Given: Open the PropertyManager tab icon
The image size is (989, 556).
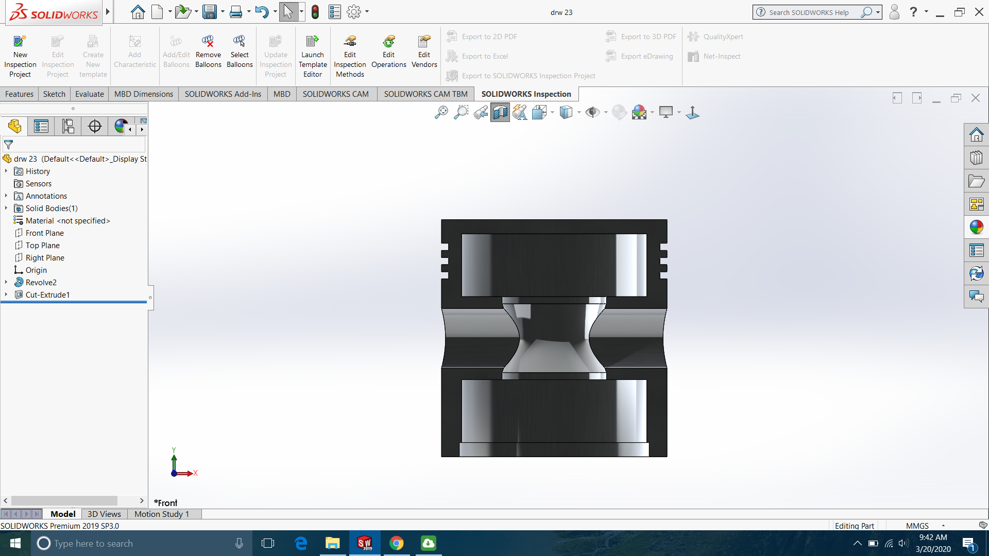Looking at the screenshot, I should (x=41, y=126).
